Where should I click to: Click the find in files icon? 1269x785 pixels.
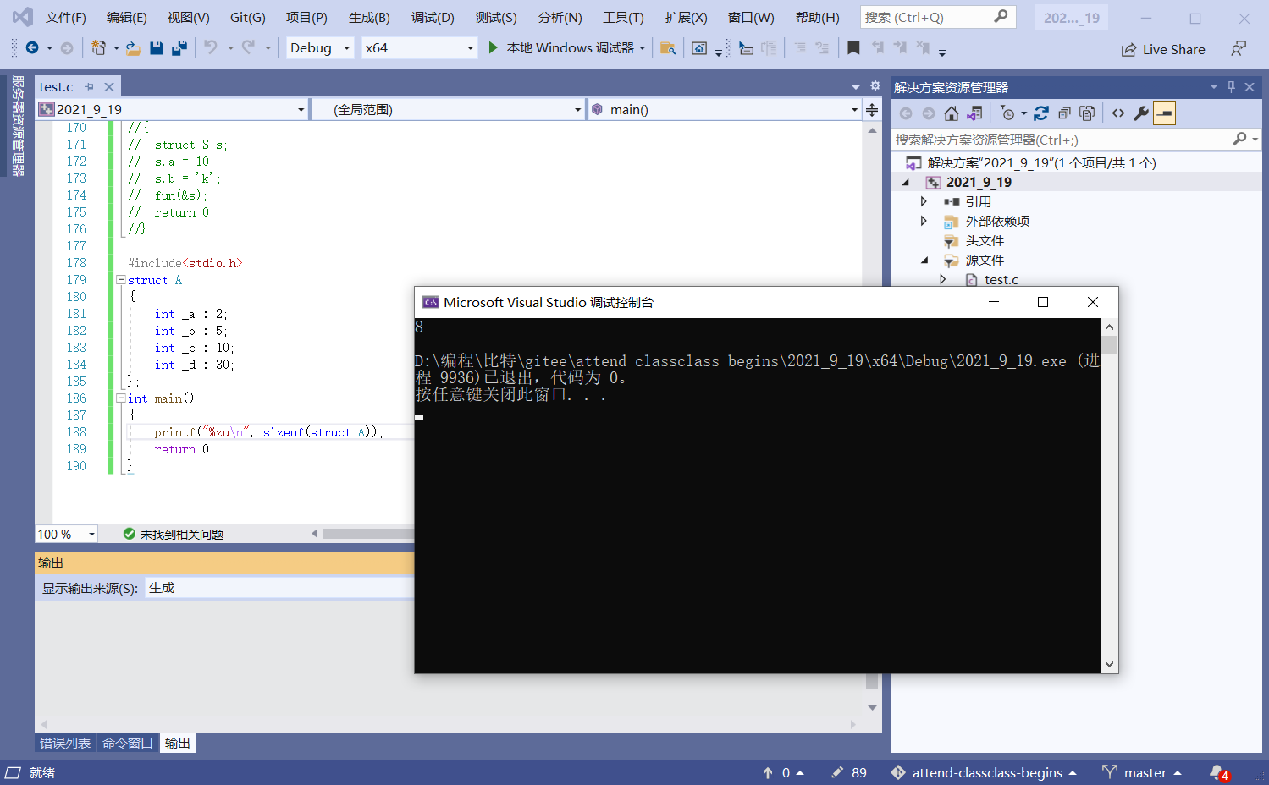coord(668,48)
